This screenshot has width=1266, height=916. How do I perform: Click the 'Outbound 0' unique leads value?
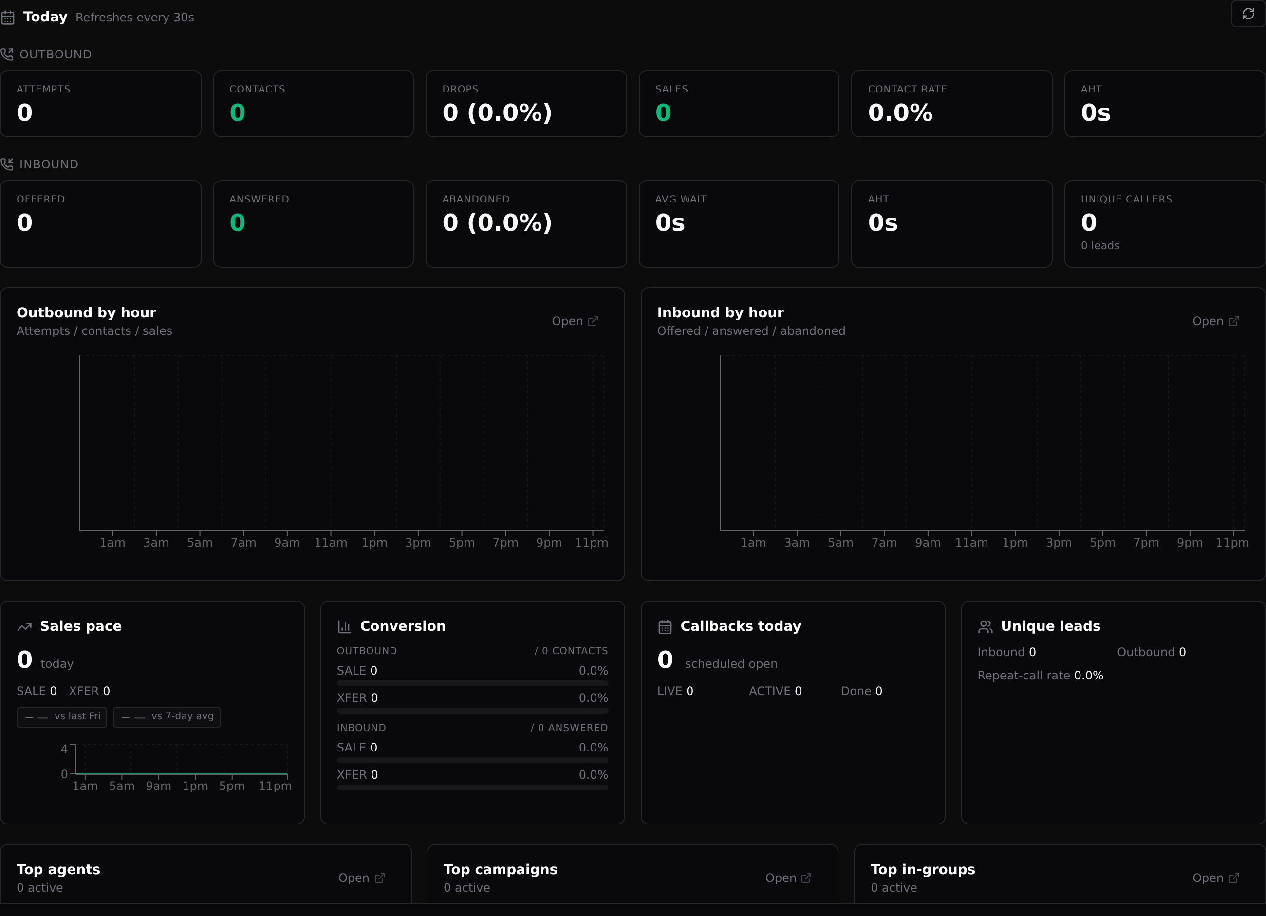(1151, 652)
